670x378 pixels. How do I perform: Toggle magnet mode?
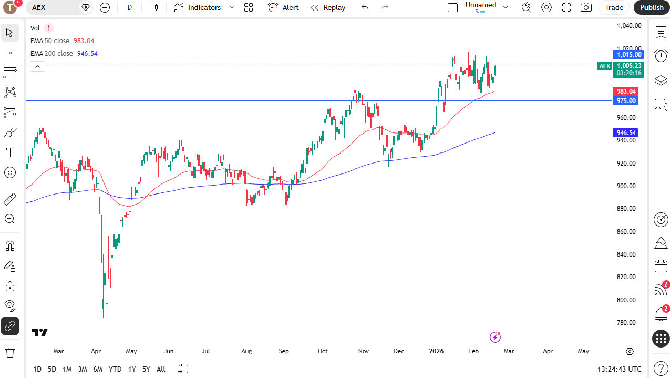point(9,246)
